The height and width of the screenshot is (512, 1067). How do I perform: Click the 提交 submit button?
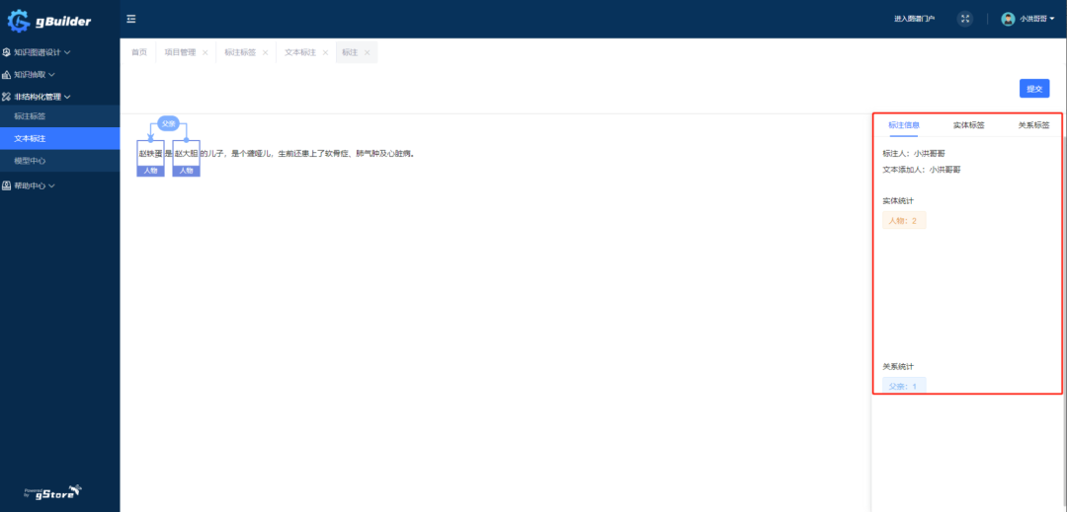coord(1034,88)
